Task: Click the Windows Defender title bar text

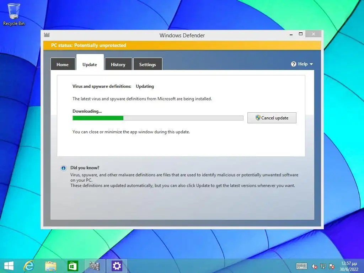Action: pos(182,35)
